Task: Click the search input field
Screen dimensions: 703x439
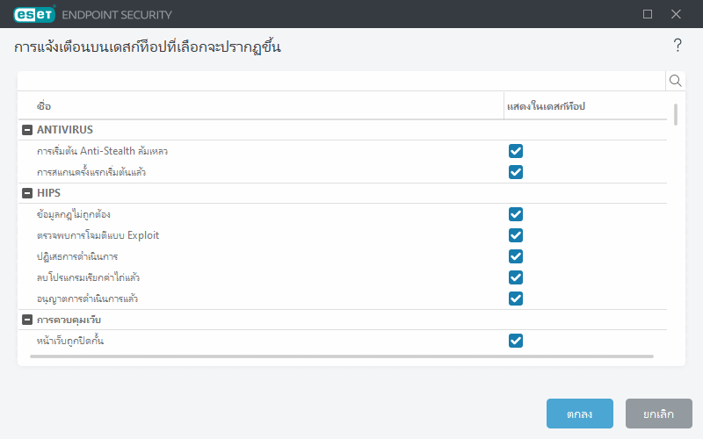Action: [342, 81]
